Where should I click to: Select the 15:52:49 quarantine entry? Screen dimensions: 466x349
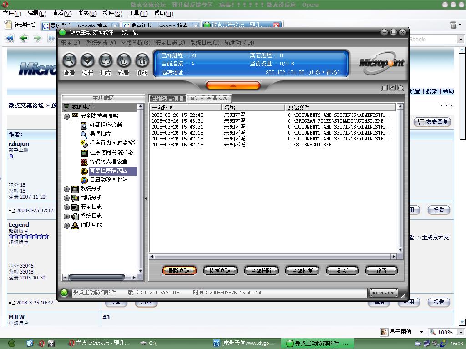(273, 115)
